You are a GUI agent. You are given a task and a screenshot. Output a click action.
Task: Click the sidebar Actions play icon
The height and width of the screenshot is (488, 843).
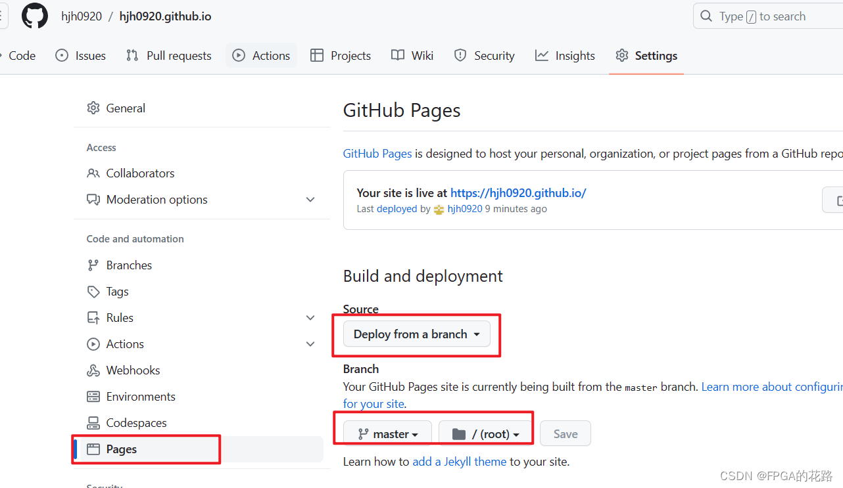[x=93, y=344]
